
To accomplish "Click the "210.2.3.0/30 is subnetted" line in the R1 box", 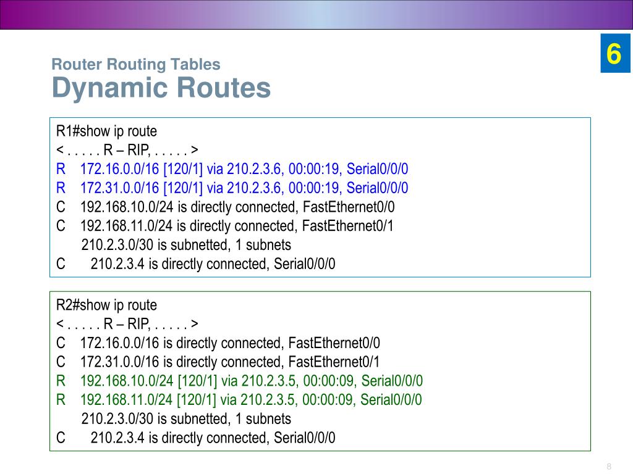I will 186,245.
